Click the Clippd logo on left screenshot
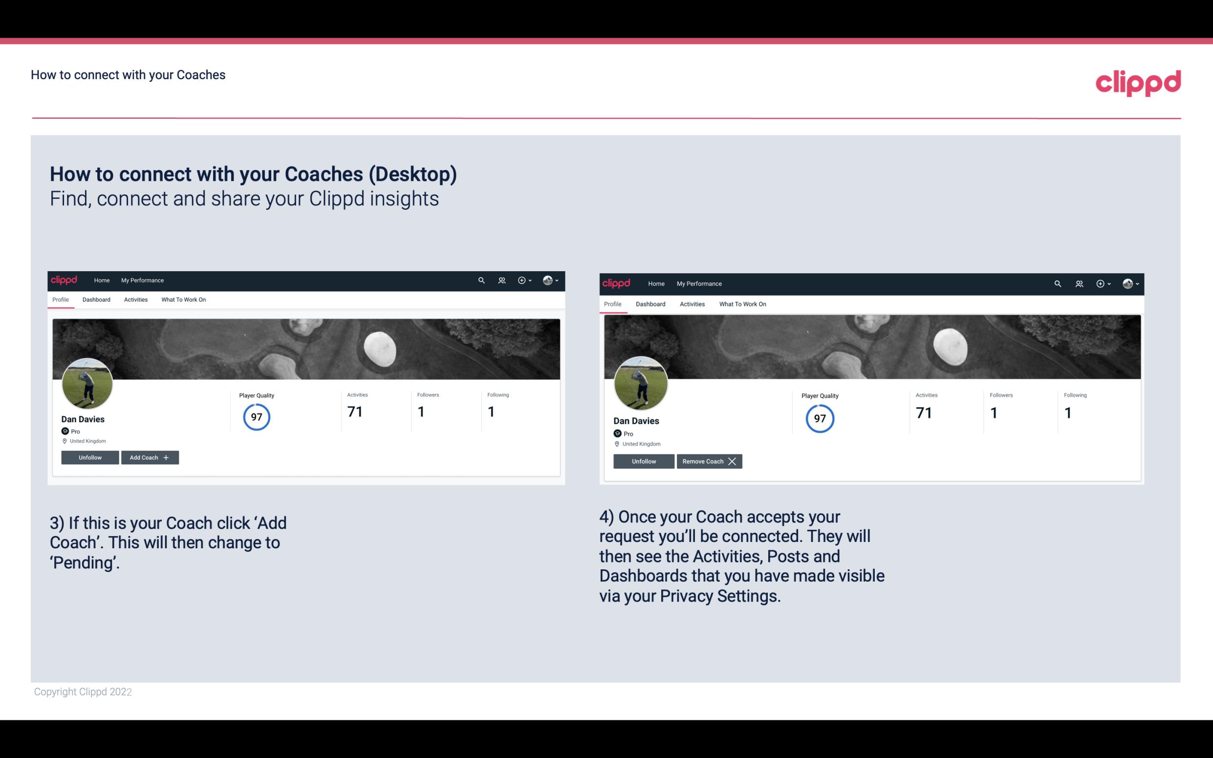The width and height of the screenshot is (1213, 758). pos(65,281)
